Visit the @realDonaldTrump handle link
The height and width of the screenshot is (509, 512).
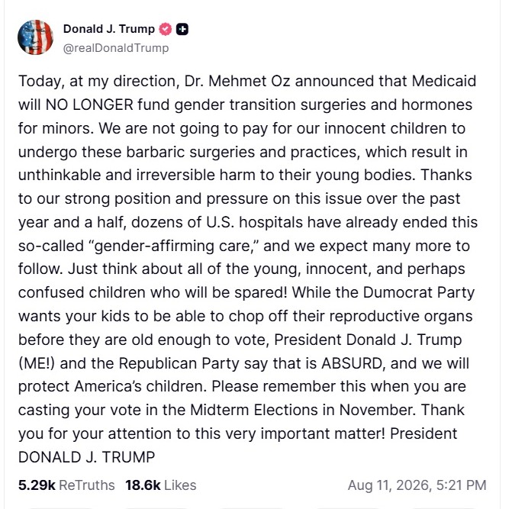[116, 48]
